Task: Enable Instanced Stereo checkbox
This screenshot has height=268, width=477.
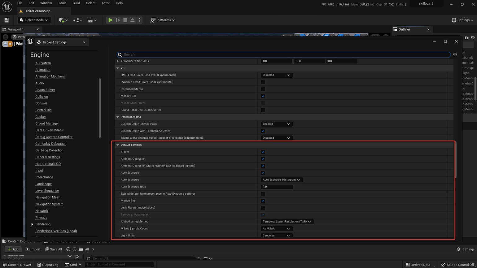Action: pos(263,89)
